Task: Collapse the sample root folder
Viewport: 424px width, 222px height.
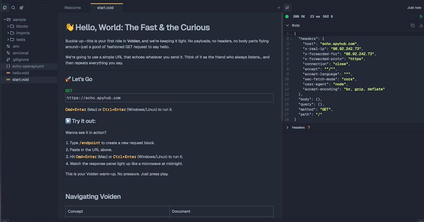Action: coord(5,20)
